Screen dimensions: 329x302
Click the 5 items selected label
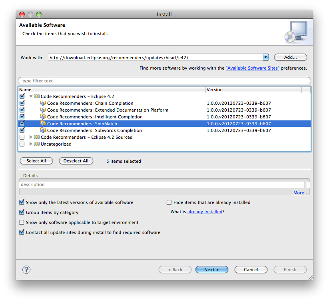point(124,161)
